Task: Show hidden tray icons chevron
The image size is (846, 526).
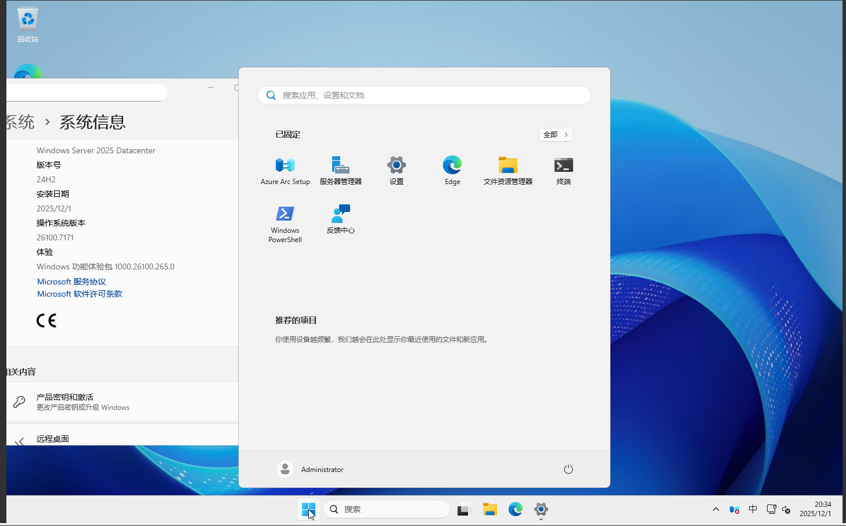Action: click(716, 509)
